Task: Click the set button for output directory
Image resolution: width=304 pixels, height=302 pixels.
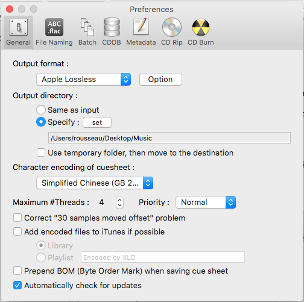Action: pyautogui.click(x=97, y=122)
